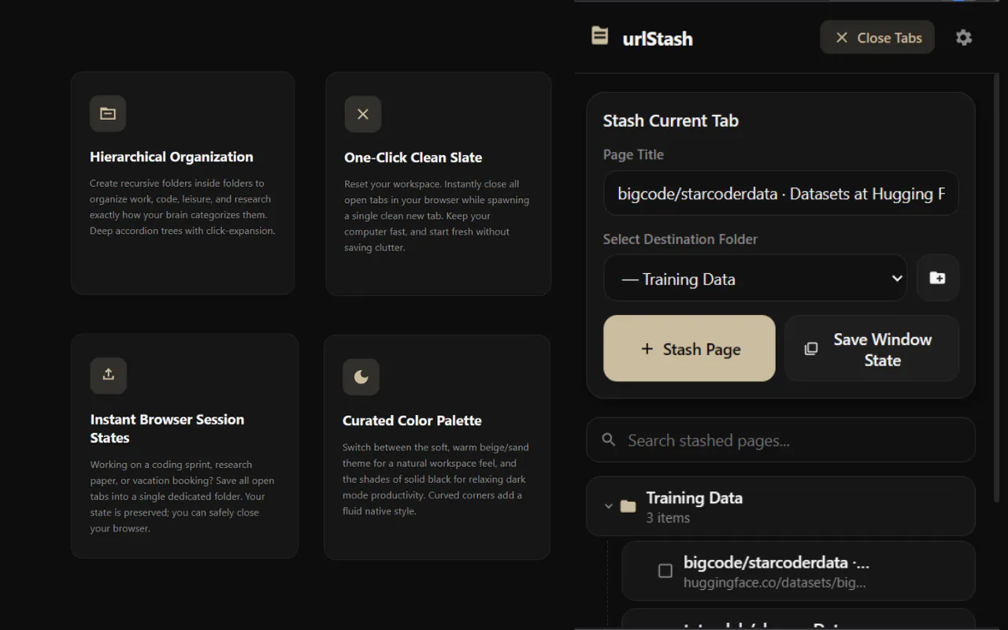The image size is (1008, 630).
Task: Click the Select Destination Folder label
Action: (680, 239)
